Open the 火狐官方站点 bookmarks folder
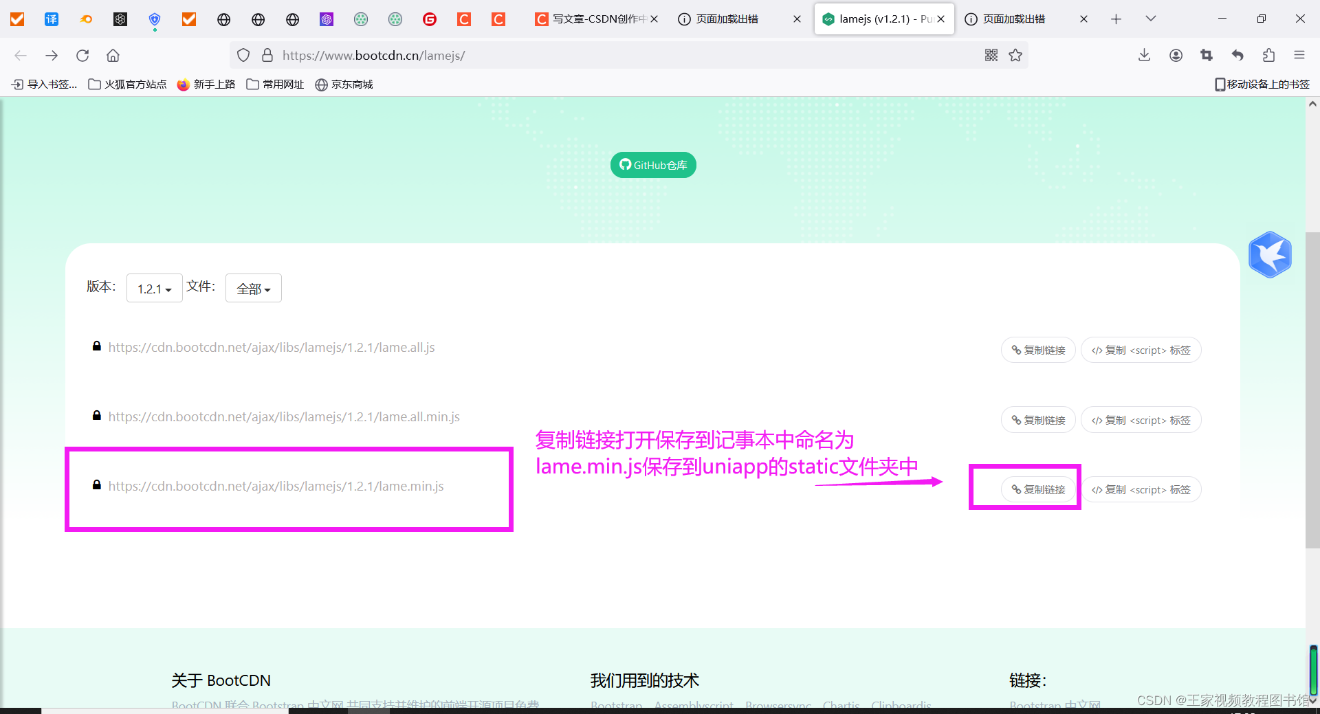The width and height of the screenshot is (1320, 714). point(127,85)
